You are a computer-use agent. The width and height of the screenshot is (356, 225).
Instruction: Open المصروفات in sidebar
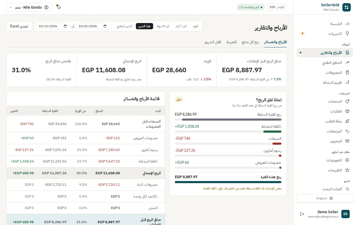click(x=325, y=72)
